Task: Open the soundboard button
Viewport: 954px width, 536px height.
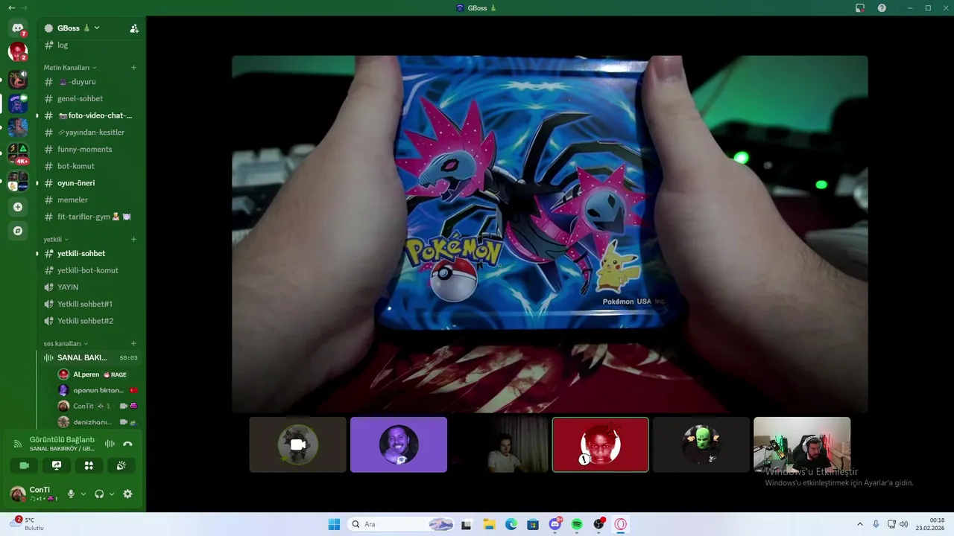Action: pyautogui.click(x=121, y=465)
